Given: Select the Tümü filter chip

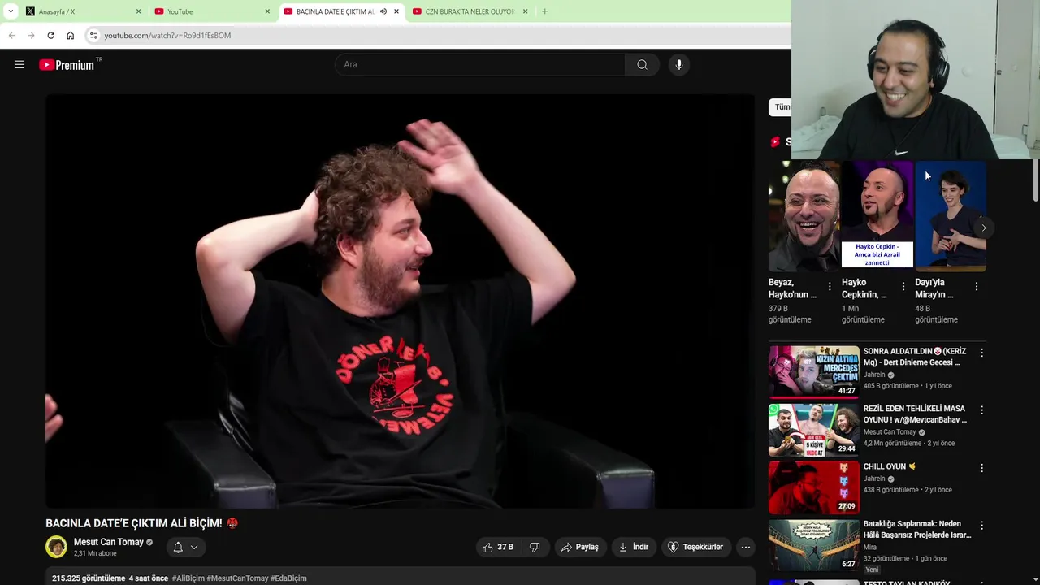Looking at the screenshot, I should click(781, 107).
